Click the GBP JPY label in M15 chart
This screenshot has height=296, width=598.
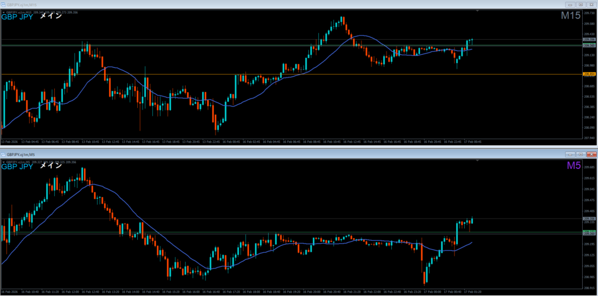(x=18, y=17)
